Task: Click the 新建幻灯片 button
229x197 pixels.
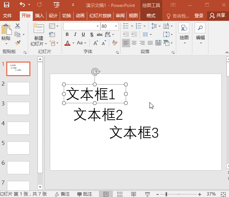Action: coord(38,35)
